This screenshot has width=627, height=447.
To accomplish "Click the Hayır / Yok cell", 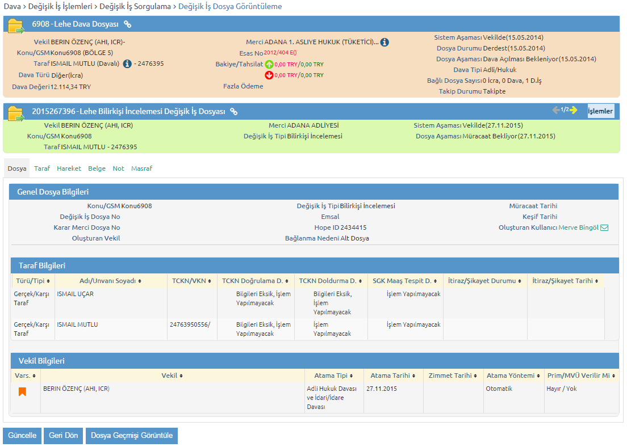I will pos(562,389).
